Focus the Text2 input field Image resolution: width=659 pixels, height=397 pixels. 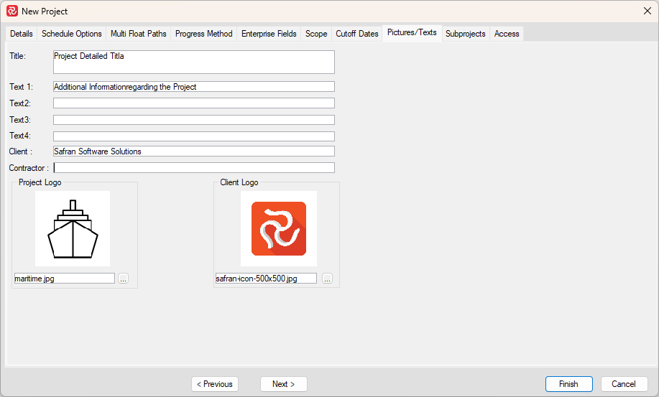point(194,103)
